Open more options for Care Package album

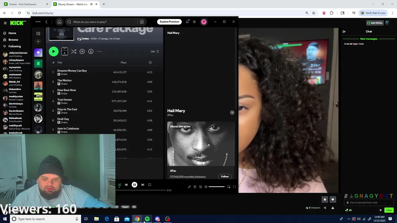coord(99,51)
